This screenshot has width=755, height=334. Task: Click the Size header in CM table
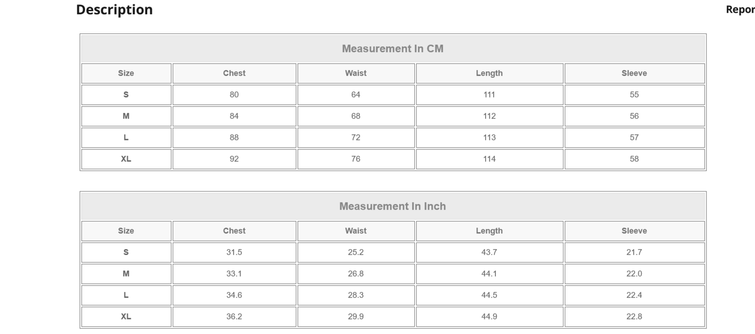126,73
